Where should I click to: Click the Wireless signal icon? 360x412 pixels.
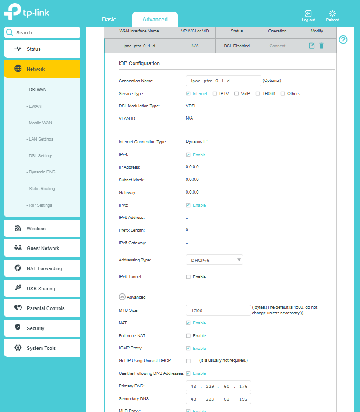click(18, 228)
